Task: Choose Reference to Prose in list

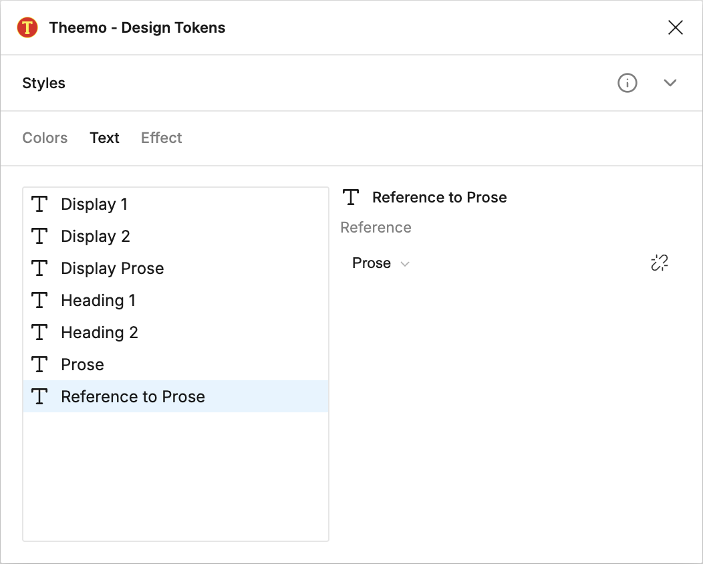Action: pyautogui.click(x=133, y=397)
